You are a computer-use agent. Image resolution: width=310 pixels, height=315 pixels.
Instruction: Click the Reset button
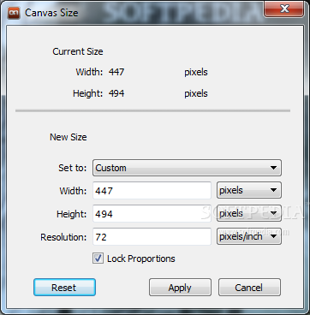pyautogui.click(x=64, y=288)
